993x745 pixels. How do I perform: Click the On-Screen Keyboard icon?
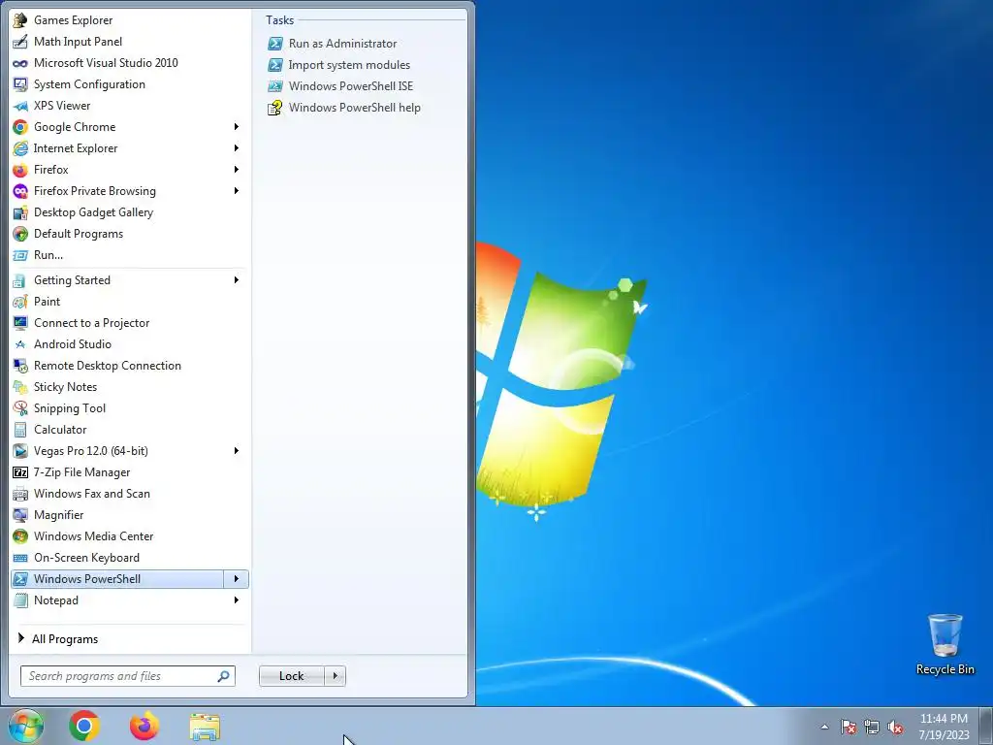pyautogui.click(x=20, y=558)
